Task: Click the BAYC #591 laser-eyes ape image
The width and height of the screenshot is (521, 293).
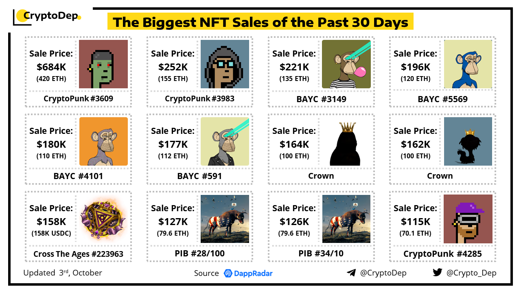Action: [225, 141]
